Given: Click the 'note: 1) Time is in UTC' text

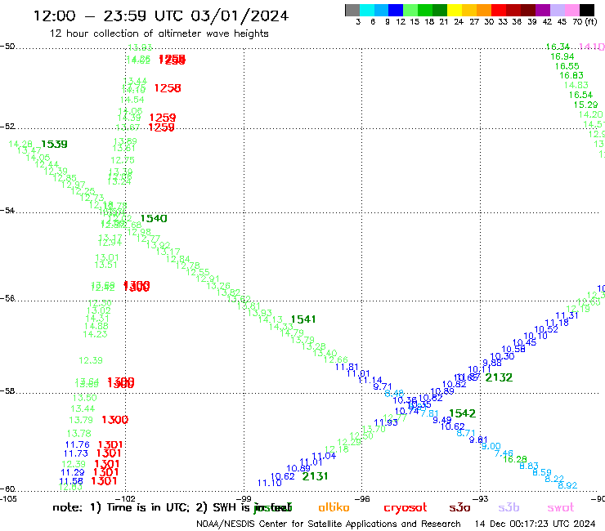Looking at the screenshot, I should (121, 507).
